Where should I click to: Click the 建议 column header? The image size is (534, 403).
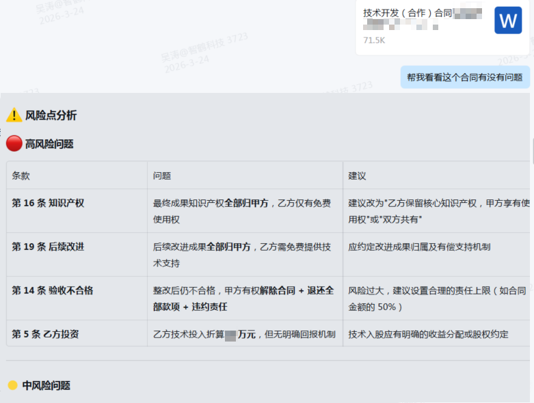358,176
